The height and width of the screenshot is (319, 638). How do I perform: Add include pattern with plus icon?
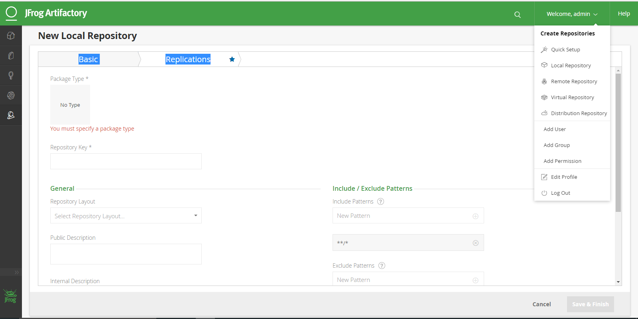point(476,216)
